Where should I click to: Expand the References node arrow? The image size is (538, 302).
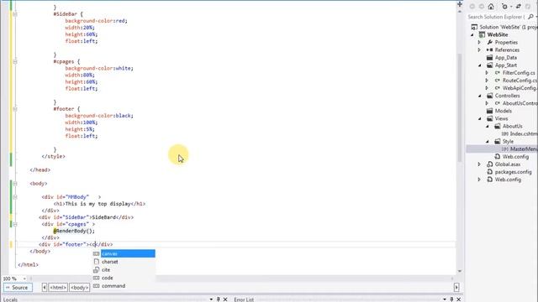[x=480, y=50]
